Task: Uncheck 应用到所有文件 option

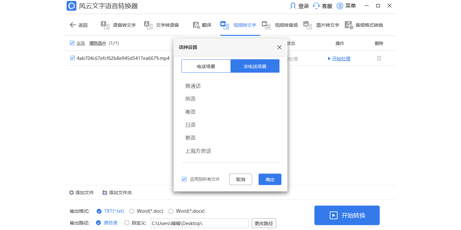Action: [x=184, y=179]
